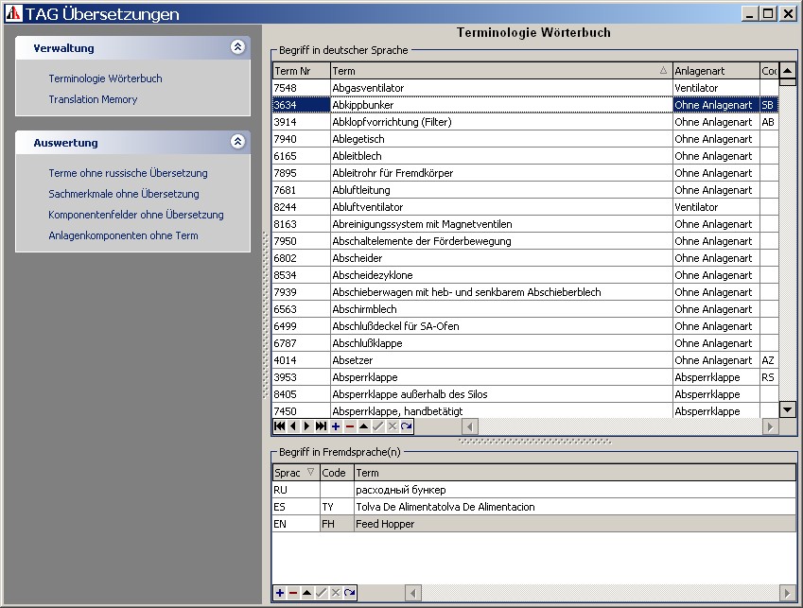Edit foreign-language term via the triangle icon
The width and height of the screenshot is (803, 608).
tap(307, 593)
